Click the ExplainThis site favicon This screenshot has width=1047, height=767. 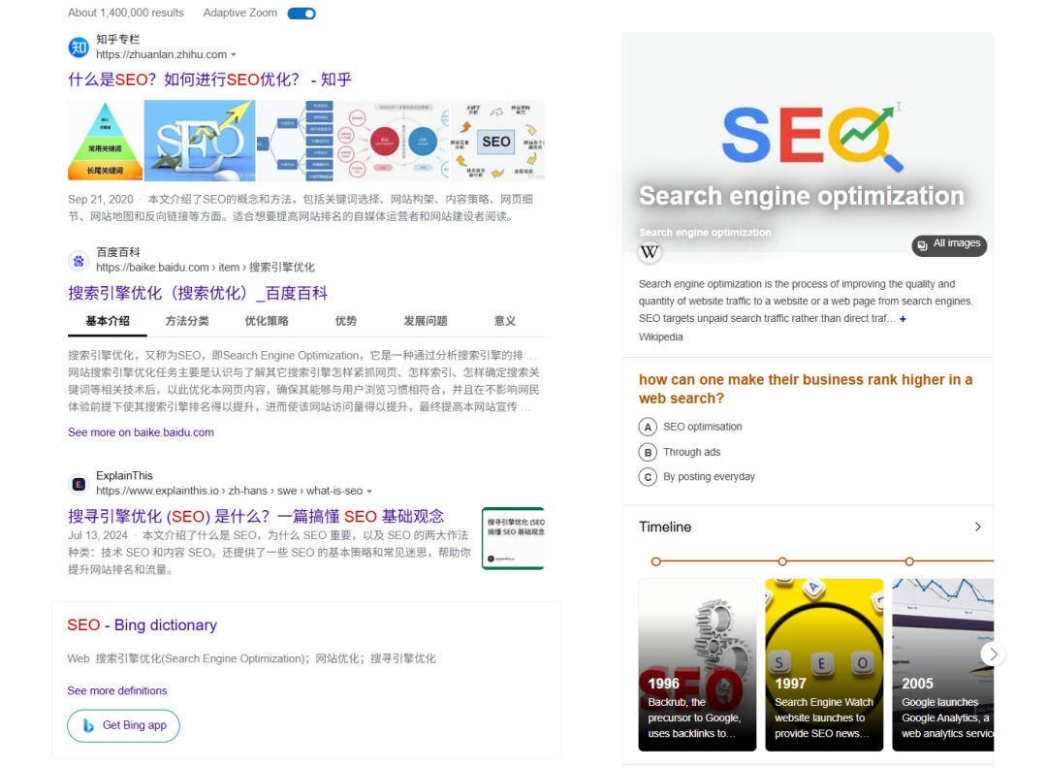tap(79, 483)
